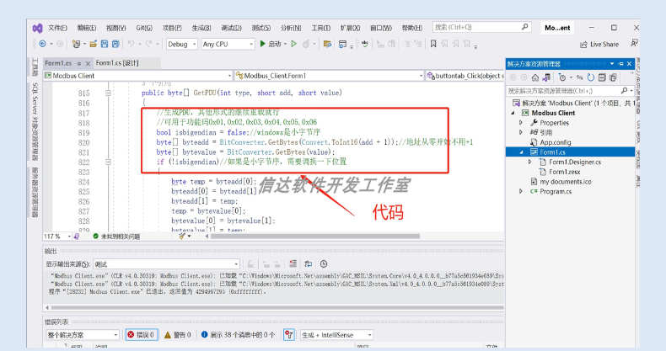This screenshot has width=666, height=351.
Task: Click Solution Explorer show all files icon
Action: (613, 77)
